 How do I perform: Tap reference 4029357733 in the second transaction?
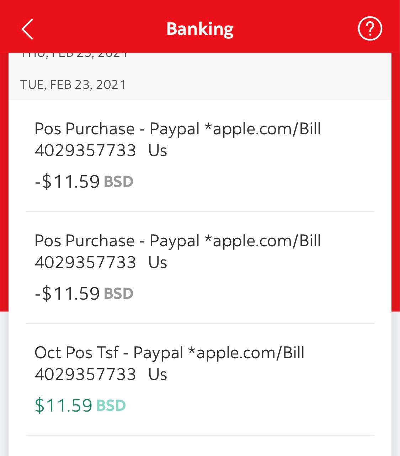(85, 262)
